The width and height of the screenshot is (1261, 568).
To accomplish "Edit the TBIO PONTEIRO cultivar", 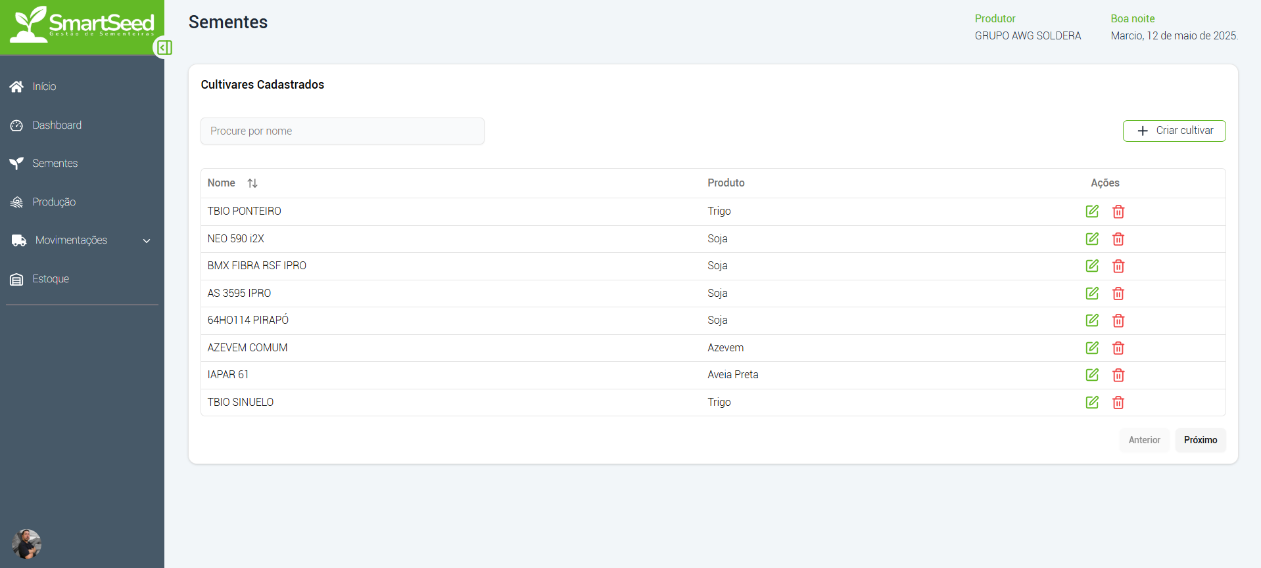I will (1092, 211).
